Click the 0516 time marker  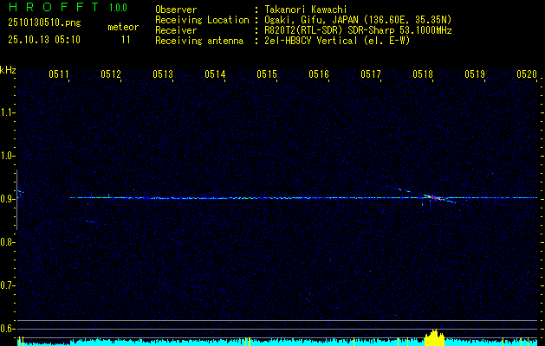[x=319, y=74]
